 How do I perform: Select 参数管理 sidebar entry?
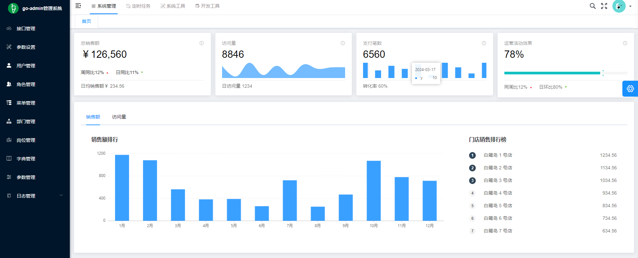(x=35, y=177)
